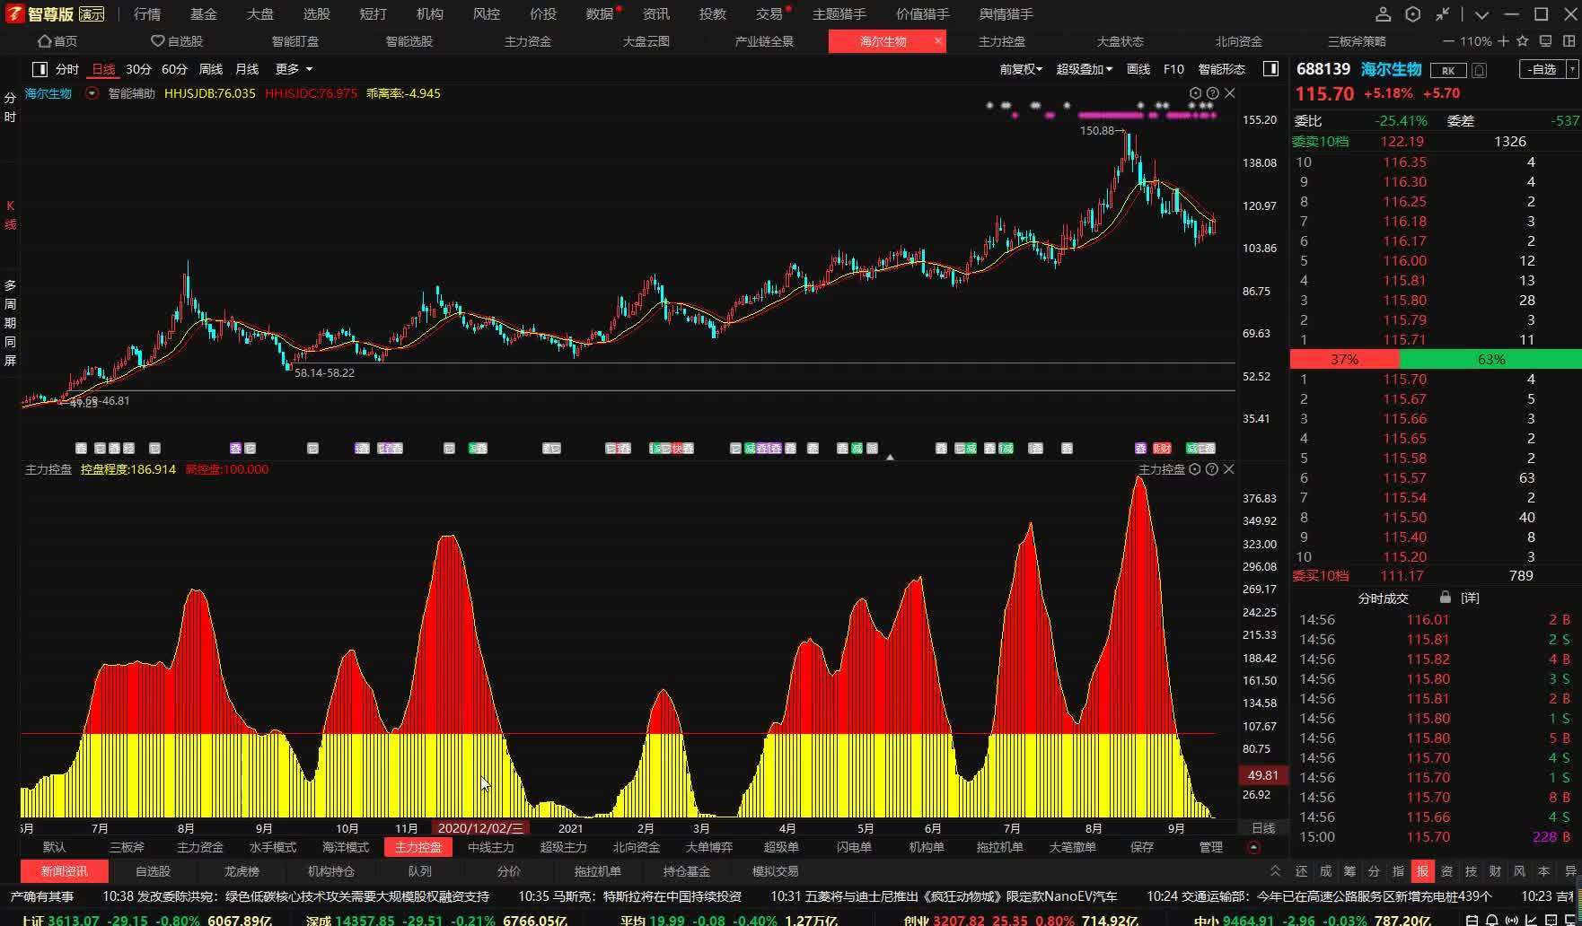Open the 选股 top menu
This screenshot has height=926, width=1582.
click(317, 14)
